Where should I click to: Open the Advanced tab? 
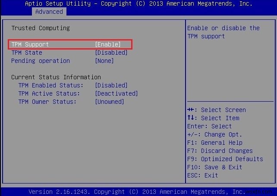pyautogui.click(x=49, y=12)
